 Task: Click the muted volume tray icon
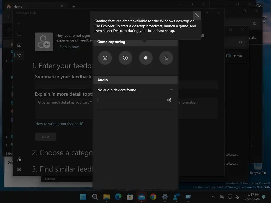(x=237, y=197)
